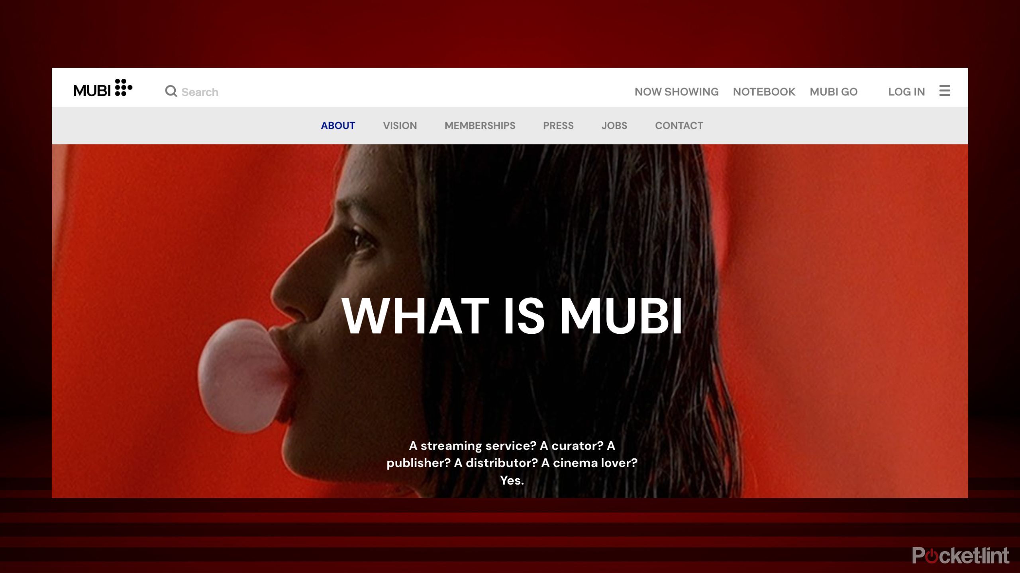The height and width of the screenshot is (573, 1020).
Task: Navigate to CONTACT page
Action: click(x=679, y=125)
